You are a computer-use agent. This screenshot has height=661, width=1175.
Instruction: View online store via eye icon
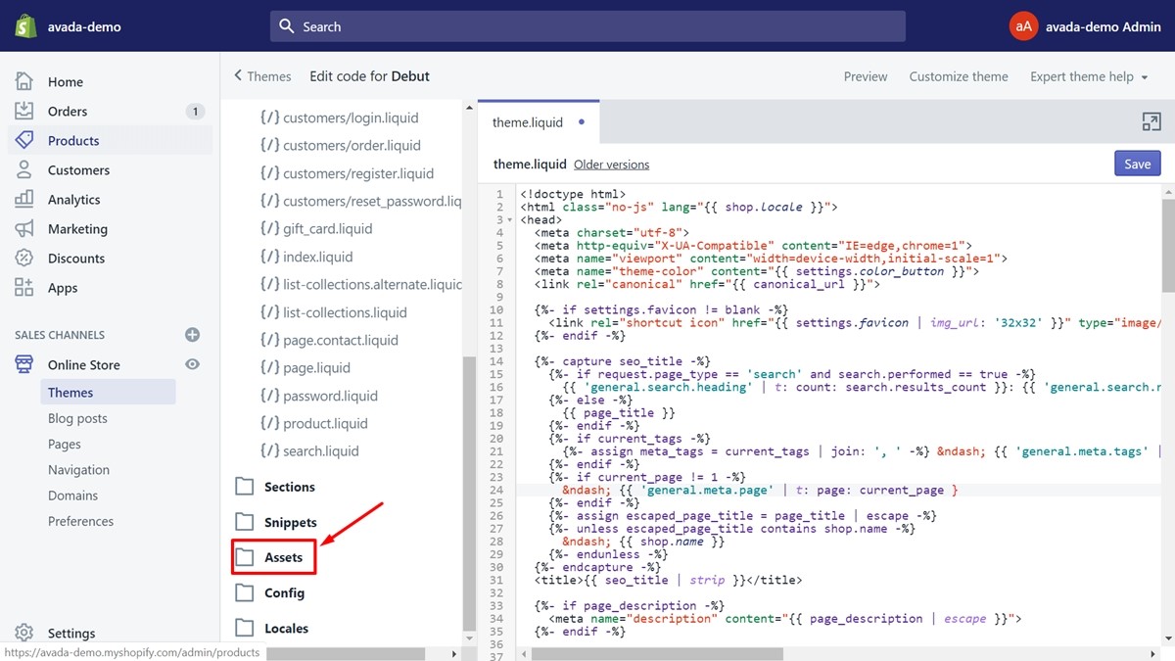(x=192, y=364)
